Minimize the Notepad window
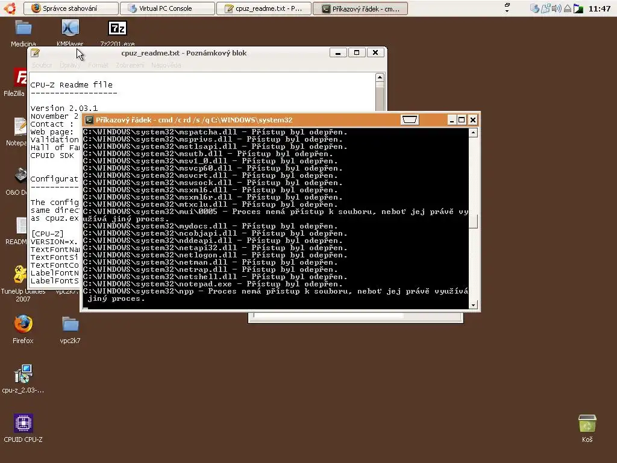The width and height of the screenshot is (617, 463). coord(338,53)
